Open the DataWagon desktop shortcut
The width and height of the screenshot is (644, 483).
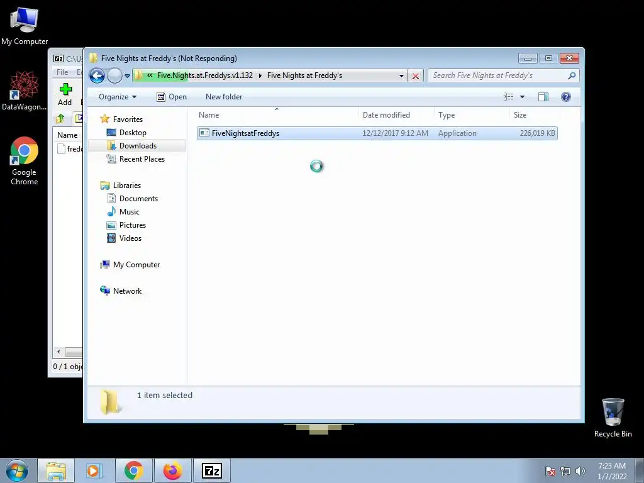(25, 91)
